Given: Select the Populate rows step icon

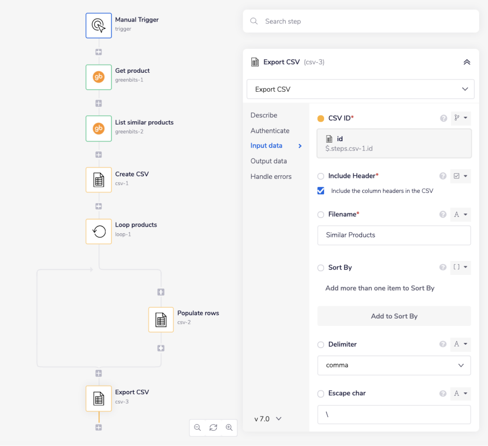Looking at the screenshot, I should coord(161,319).
